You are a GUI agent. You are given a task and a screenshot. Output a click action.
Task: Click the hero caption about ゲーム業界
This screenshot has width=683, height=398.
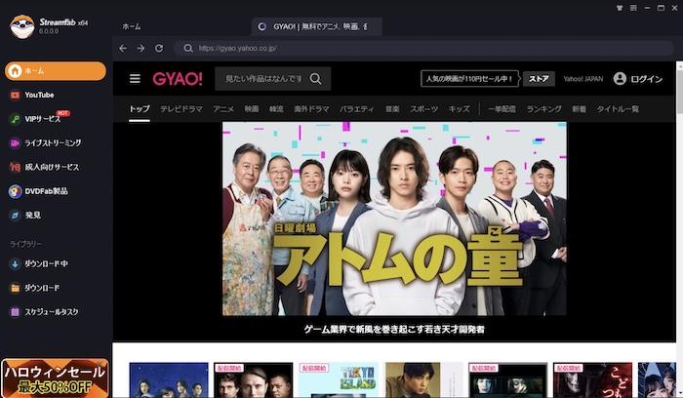(394, 329)
